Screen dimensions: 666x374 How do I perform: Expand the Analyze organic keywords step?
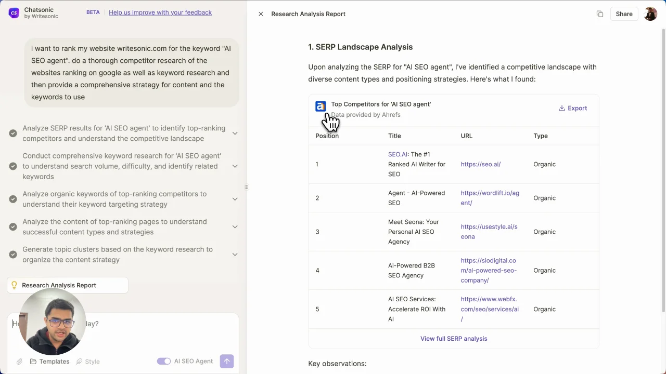coord(235,199)
